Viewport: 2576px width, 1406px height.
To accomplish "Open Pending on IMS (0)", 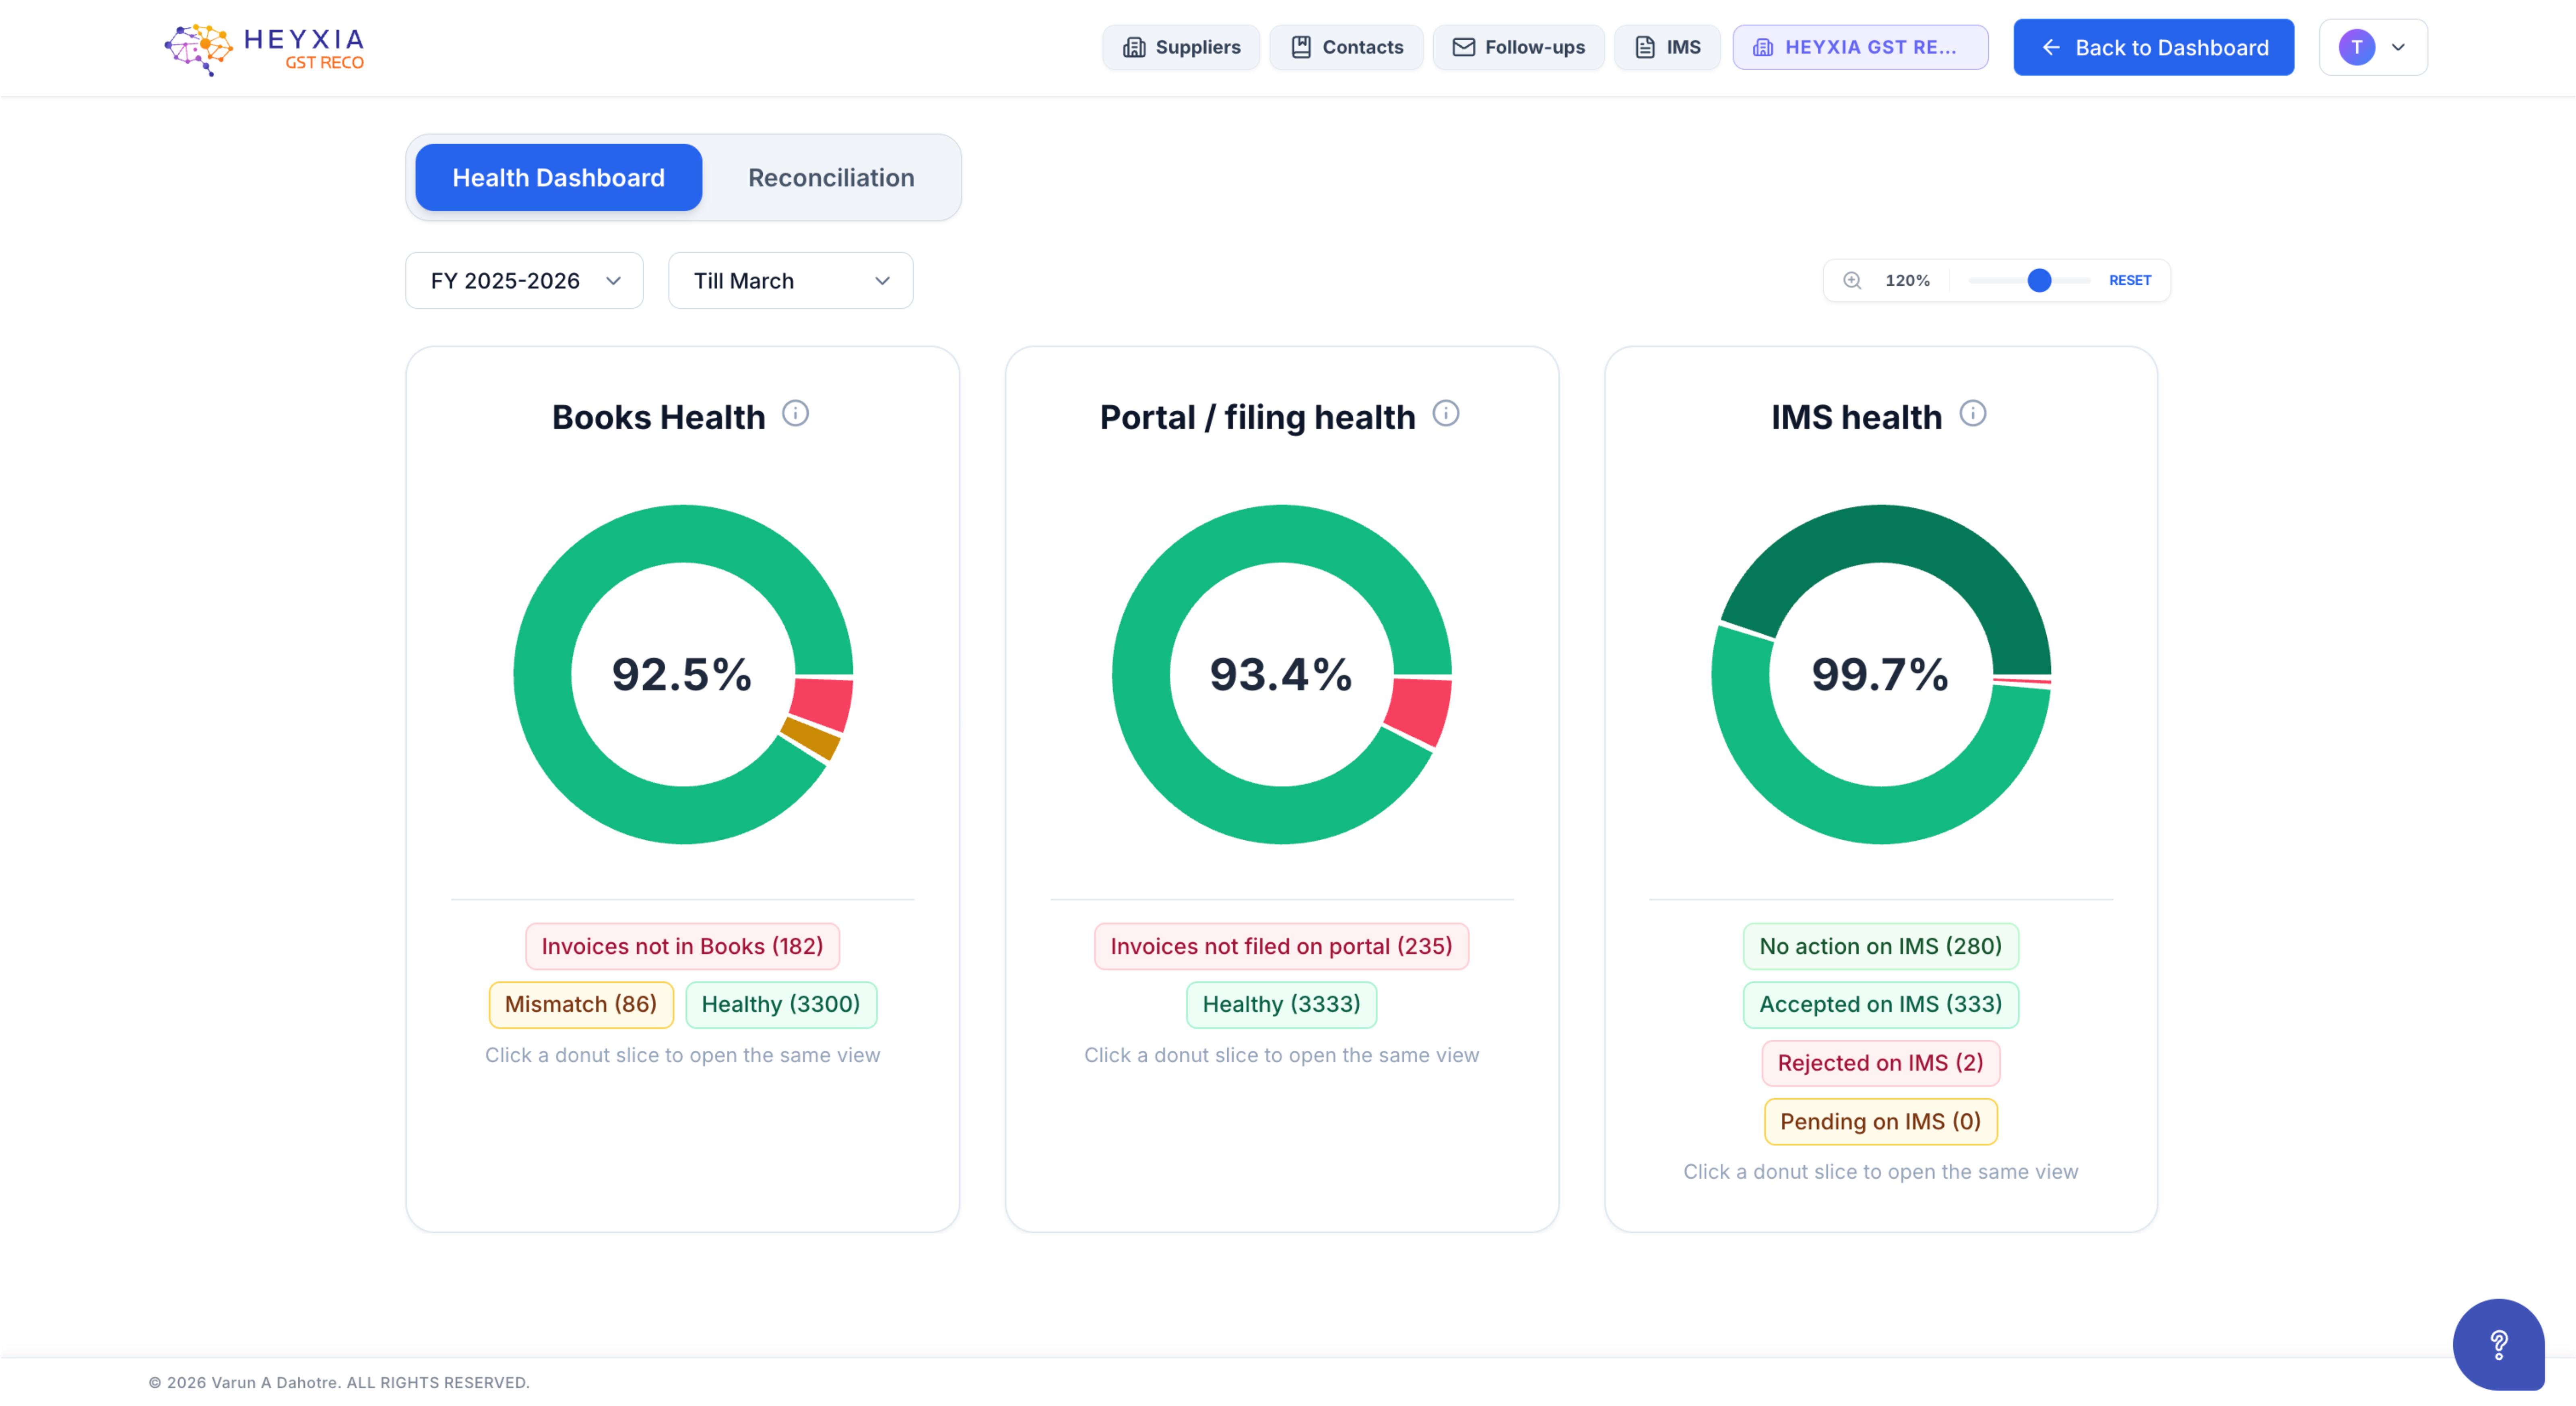I will [x=1880, y=1122].
